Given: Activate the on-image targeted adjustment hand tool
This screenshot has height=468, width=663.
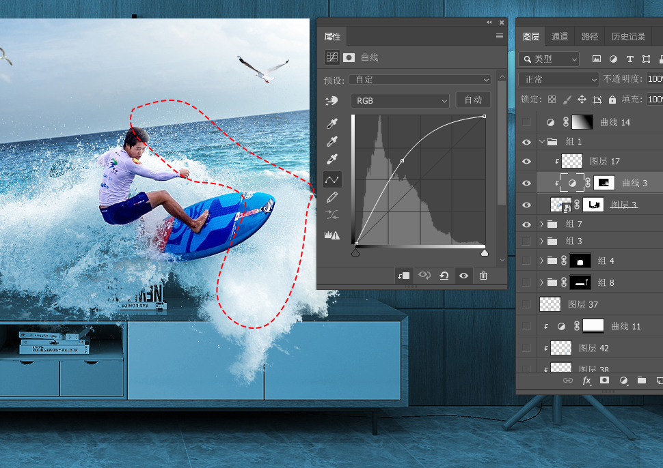Looking at the screenshot, I should click(331, 100).
